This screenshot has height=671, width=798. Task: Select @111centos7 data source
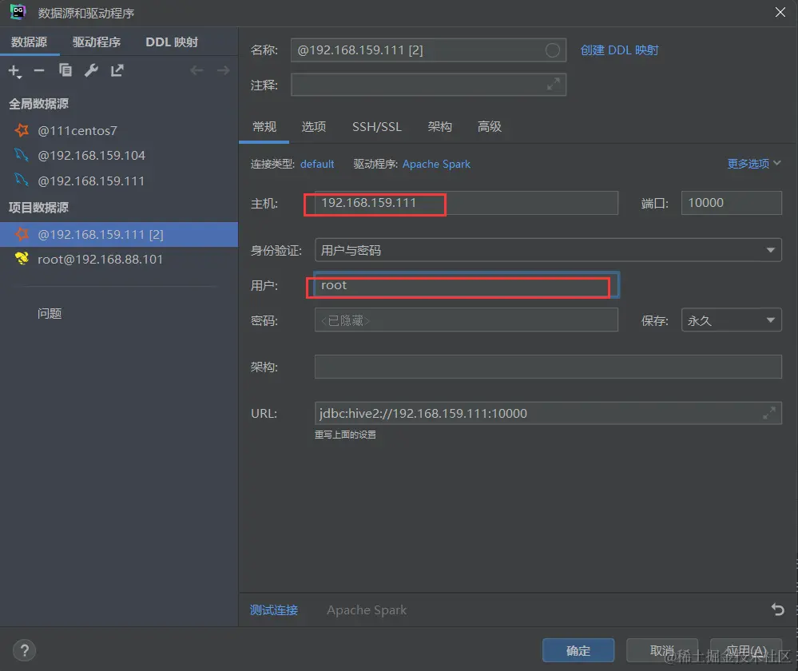tap(119, 130)
